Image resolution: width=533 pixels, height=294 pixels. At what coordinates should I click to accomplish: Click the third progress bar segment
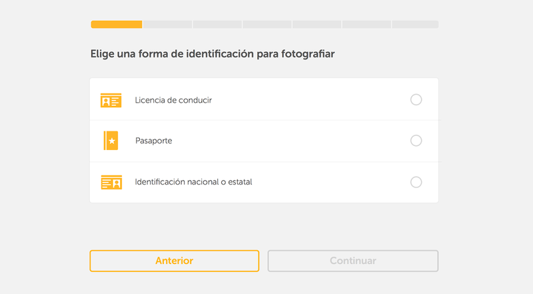217,25
